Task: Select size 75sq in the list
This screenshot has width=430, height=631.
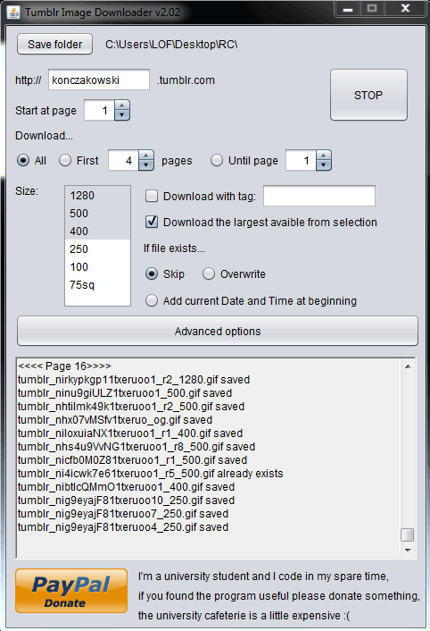Action: pyautogui.click(x=97, y=284)
